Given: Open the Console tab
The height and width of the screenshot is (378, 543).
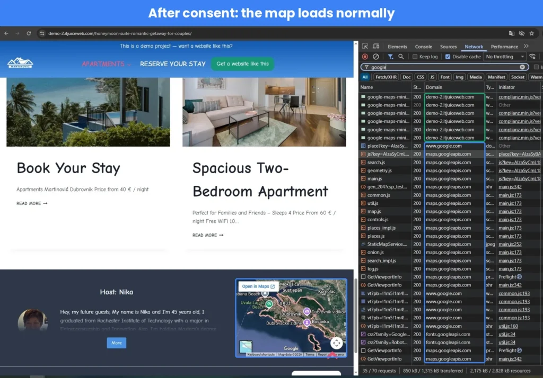Looking at the screenshot, I should click(x=424, y=47).
